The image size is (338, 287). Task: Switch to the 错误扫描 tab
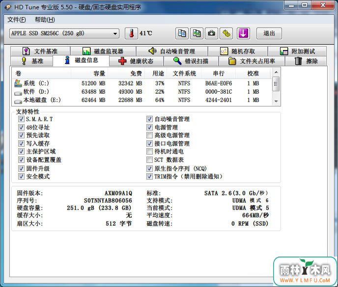pos(191,61)
